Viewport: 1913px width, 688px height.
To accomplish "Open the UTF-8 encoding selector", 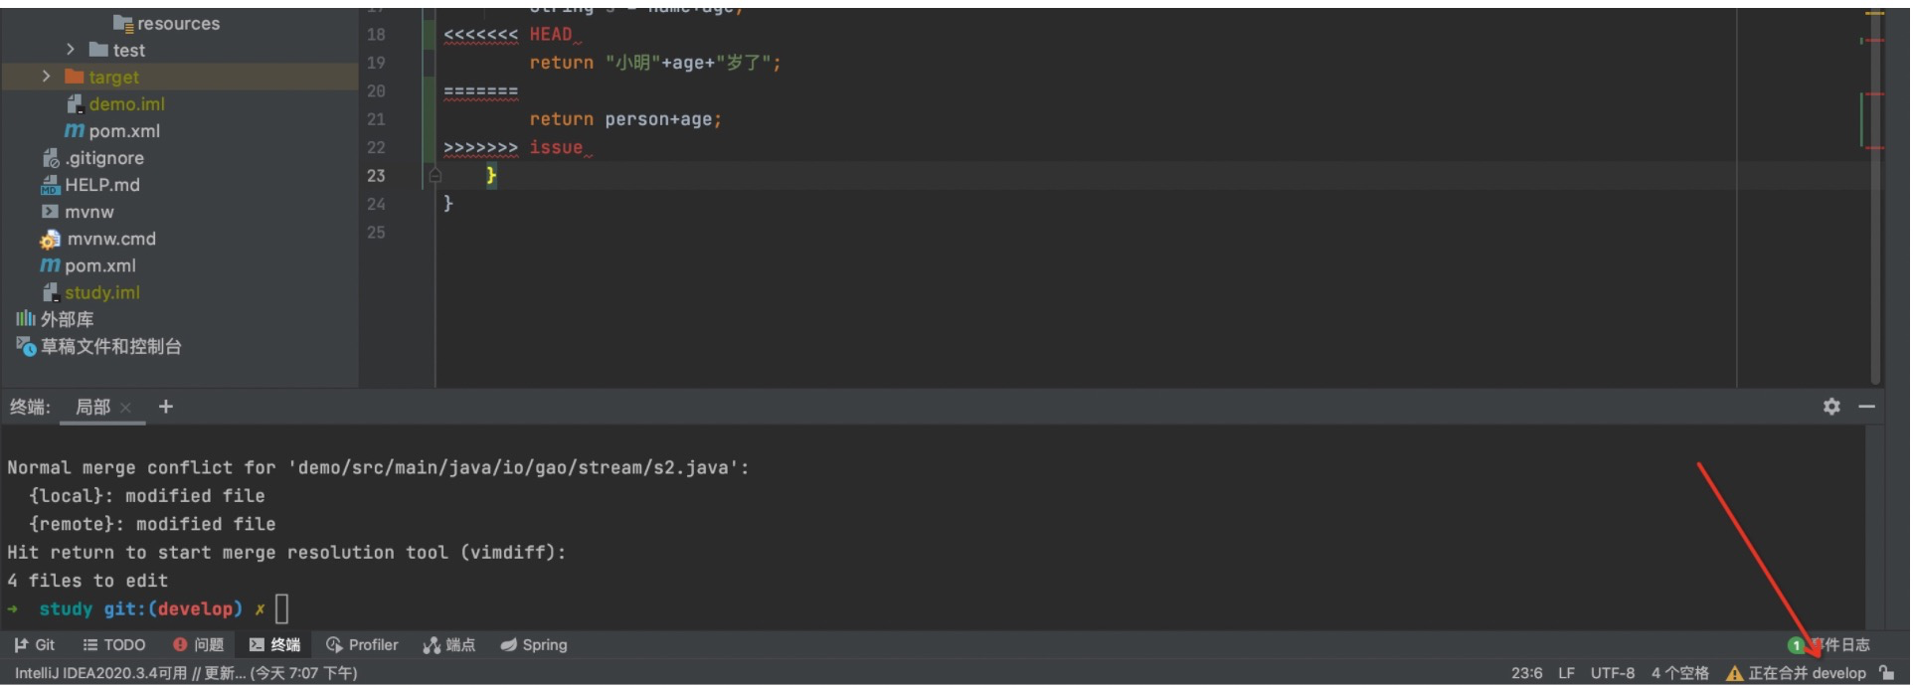I will coord(1612,673).
